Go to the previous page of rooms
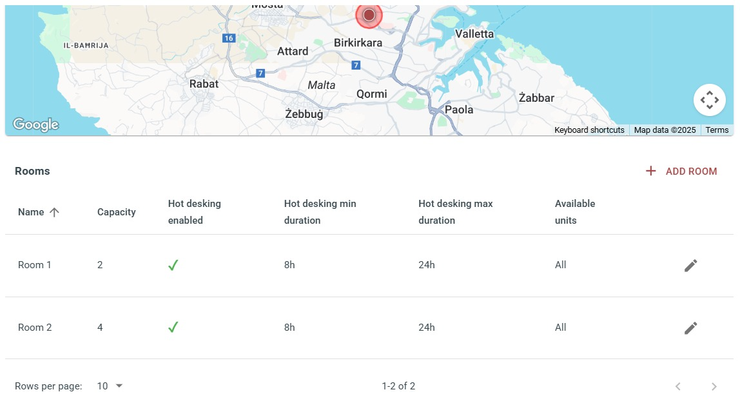The height and width of the screenshot is (412, 740). click(678, 386)
